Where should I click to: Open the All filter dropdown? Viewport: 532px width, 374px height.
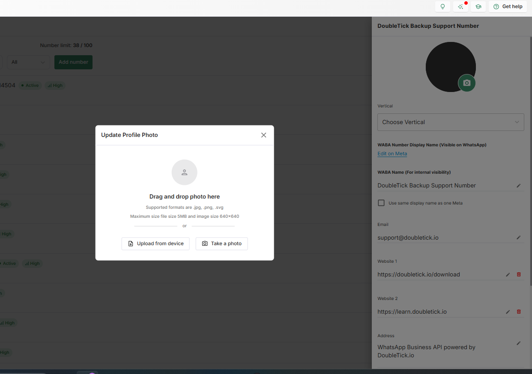[28, 62]
